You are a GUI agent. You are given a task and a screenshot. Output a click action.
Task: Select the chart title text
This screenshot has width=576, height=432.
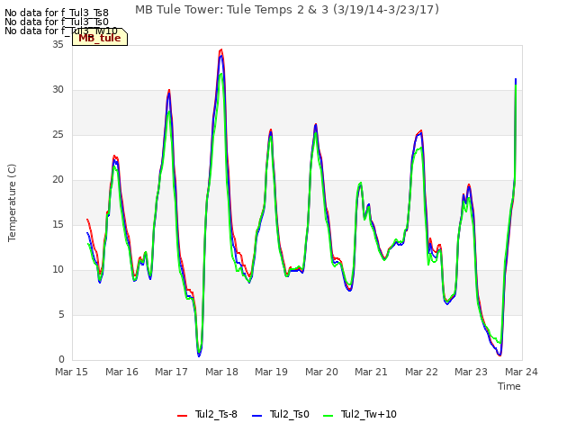pyautogui.click(x=287, y=10)
